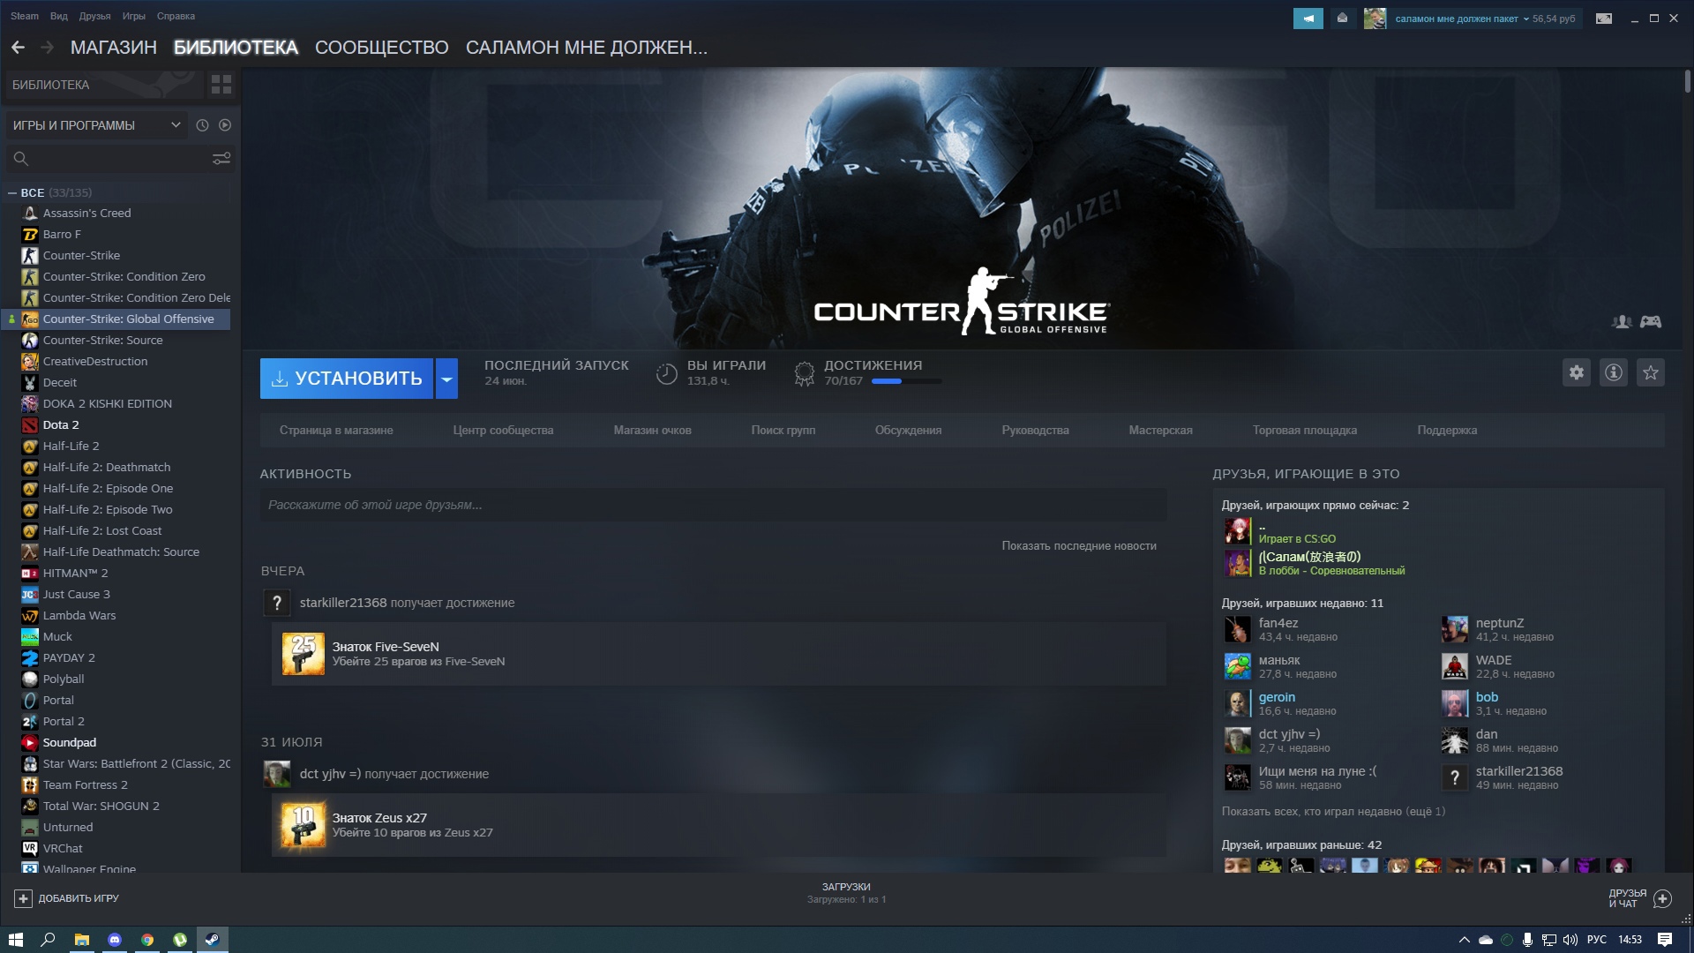Click the library search magnifier icon
The image size is (1694, 953).
click(21, 159)
